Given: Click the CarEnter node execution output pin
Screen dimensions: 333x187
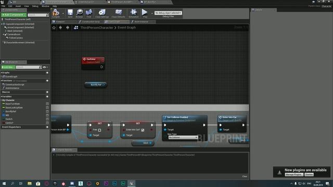Looking at the screenshot, I should pos(102,67).
